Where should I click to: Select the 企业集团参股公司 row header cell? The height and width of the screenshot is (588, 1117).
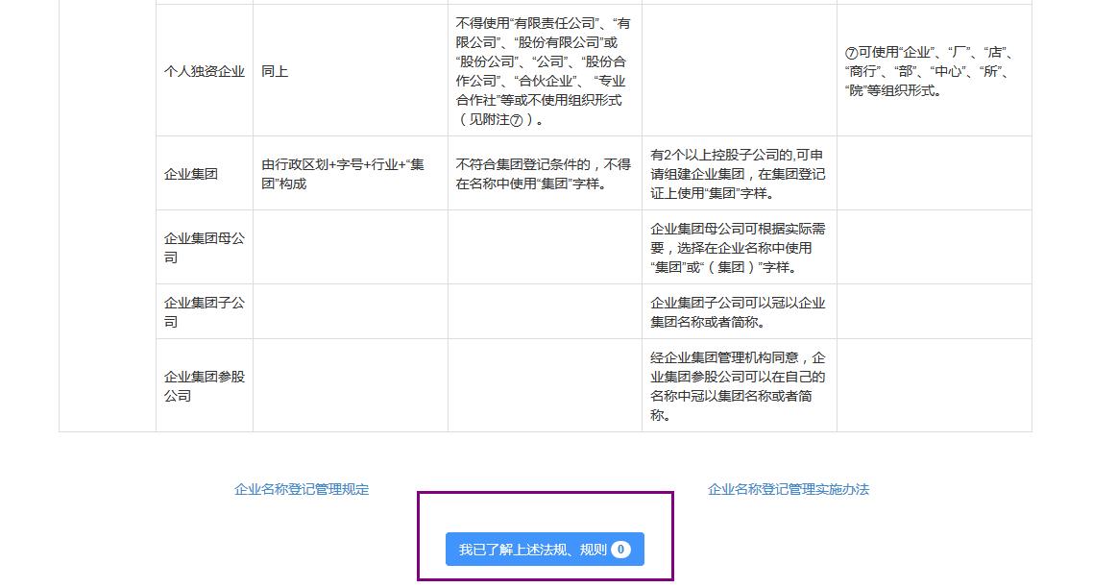tap(205, 385)
